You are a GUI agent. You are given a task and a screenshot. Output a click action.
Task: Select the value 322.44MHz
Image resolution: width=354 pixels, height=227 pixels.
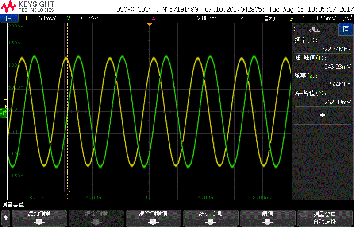[336, 85]
